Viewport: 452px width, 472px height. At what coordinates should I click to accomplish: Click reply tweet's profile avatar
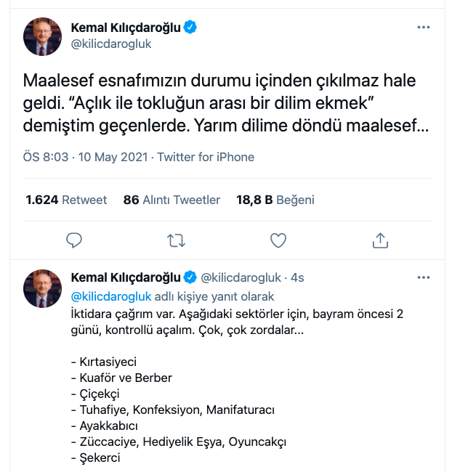43,286
